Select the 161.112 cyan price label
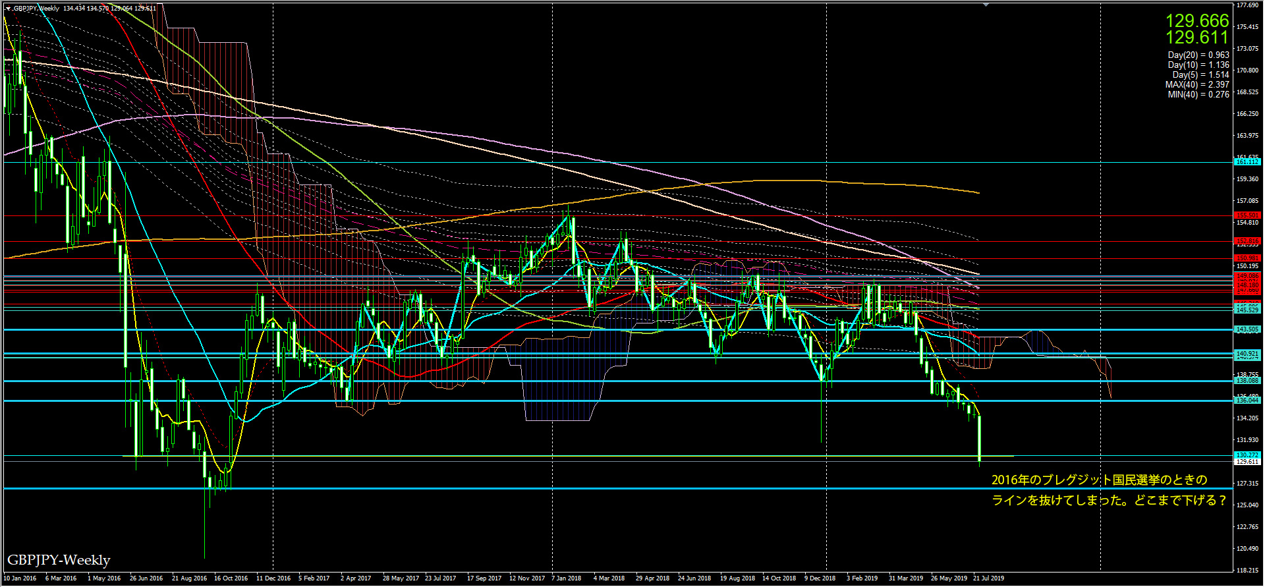This screenshot has height=587, width=1265. pos(1247,161)
